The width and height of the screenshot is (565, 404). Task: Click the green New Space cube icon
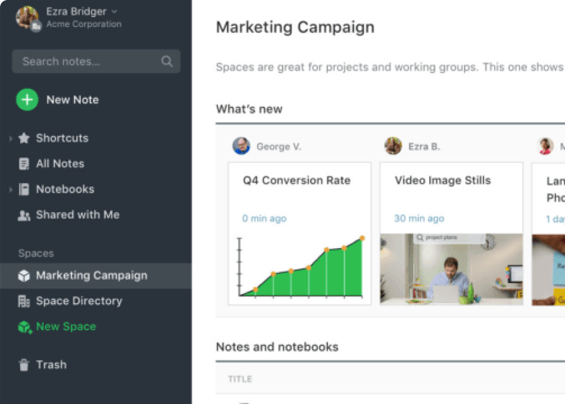pos(25,327)
